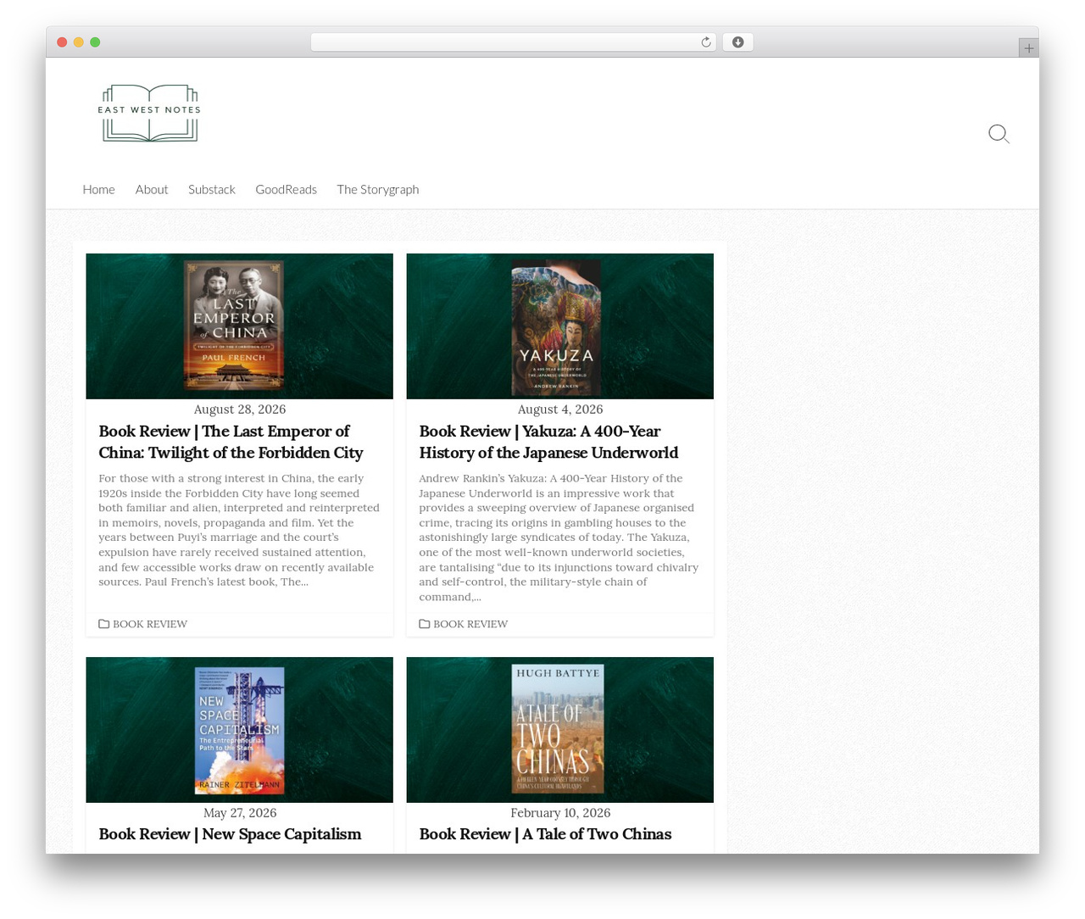Image resolution: width=1085 pixels, height=919 pixels.
Task: Click the Last Emperor of China cover image
Action: pyautogui.click(x=239, y=326)
